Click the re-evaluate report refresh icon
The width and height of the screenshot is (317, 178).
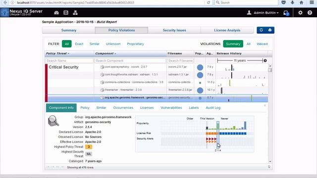tap(261, 30)
